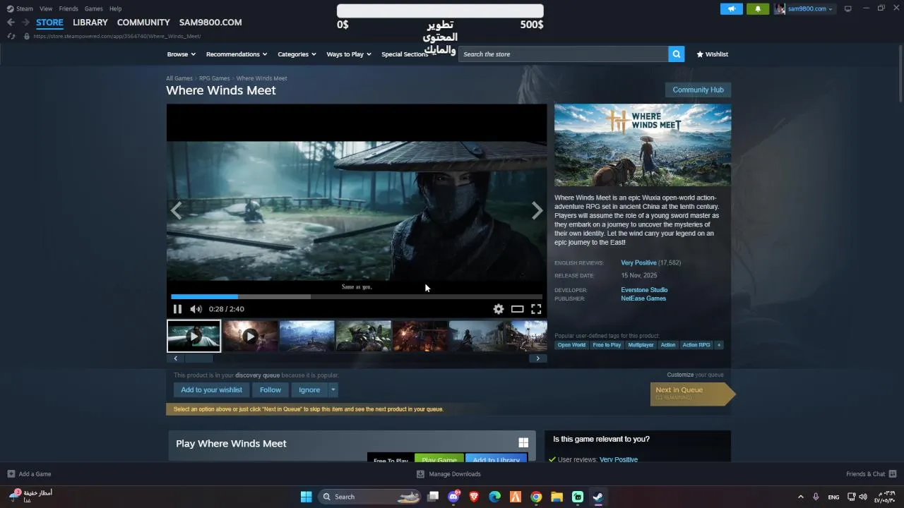Screen dimensions: 904x508
Task: Click Add to your wishlist
Action: click(211, 389)
